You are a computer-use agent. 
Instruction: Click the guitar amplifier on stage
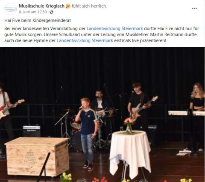[32, 131]
